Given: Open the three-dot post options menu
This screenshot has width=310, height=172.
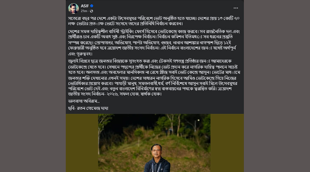Looking at the screenshot, I should tap(236, 8).
